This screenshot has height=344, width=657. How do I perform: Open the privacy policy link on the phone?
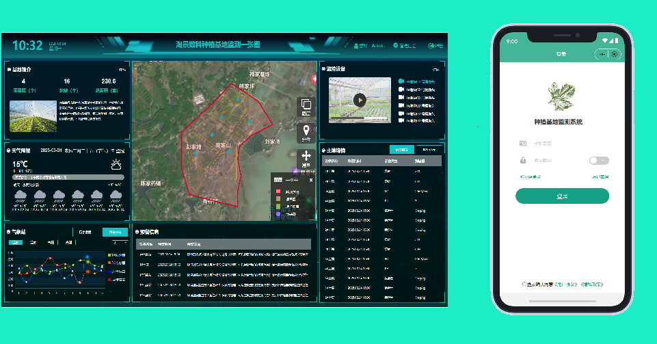coord(591,284)
